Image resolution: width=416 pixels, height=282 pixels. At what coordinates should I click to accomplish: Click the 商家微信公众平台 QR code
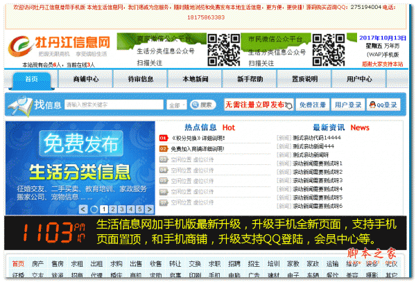224,50
